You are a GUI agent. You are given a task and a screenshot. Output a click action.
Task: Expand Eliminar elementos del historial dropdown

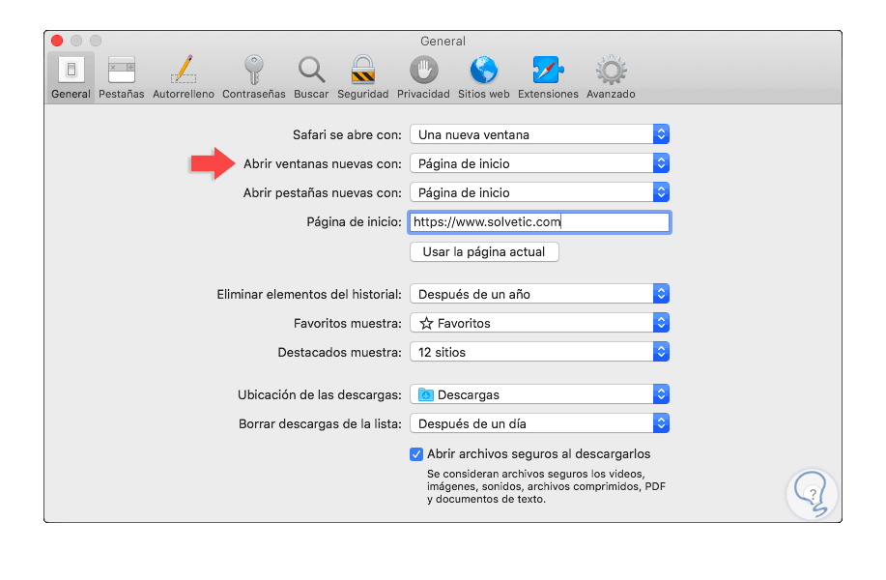[x=540, y=294]
